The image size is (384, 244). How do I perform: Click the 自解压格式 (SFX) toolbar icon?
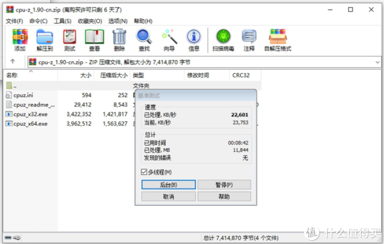click(278, 36)
